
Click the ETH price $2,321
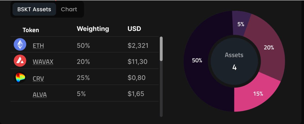click(x=138, y=46)
